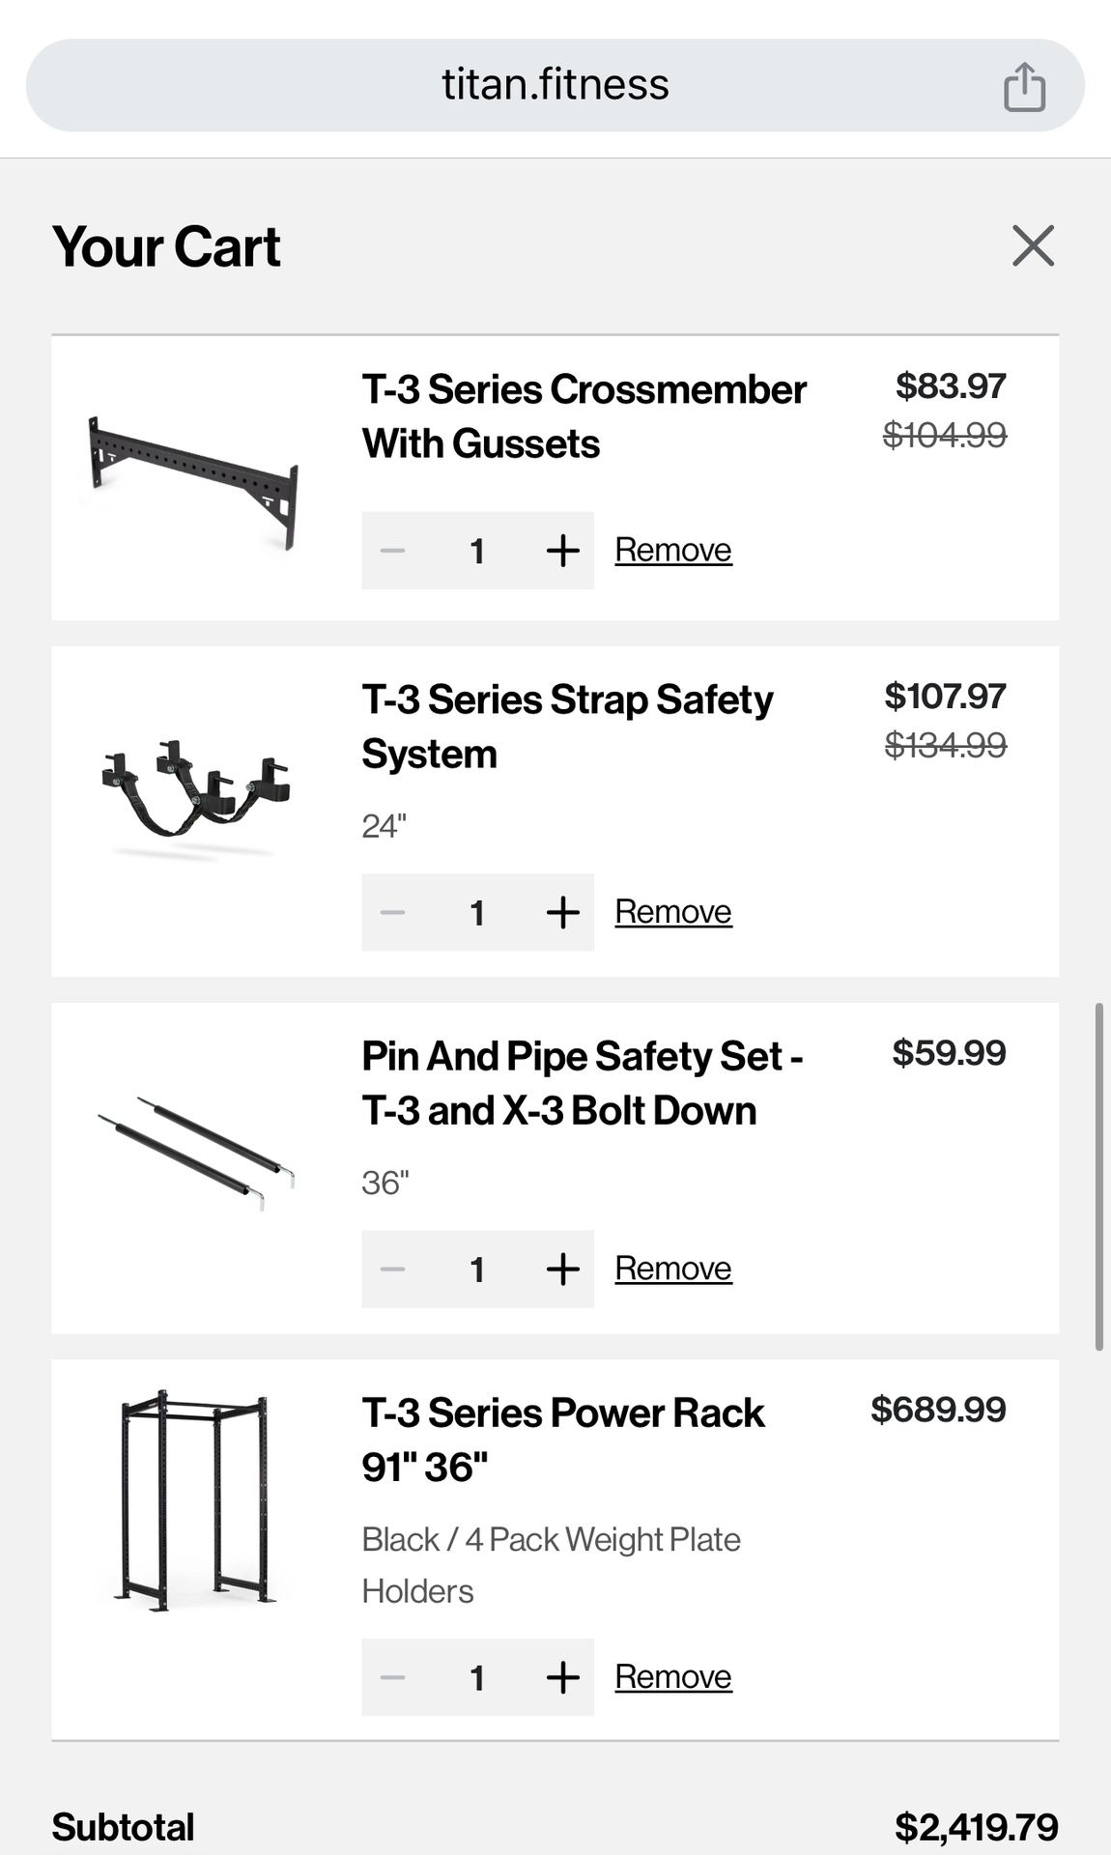Remove T-3 Series Crossmember With Gussets
The image size is (1111, 1855).
[x=673, y=550]
